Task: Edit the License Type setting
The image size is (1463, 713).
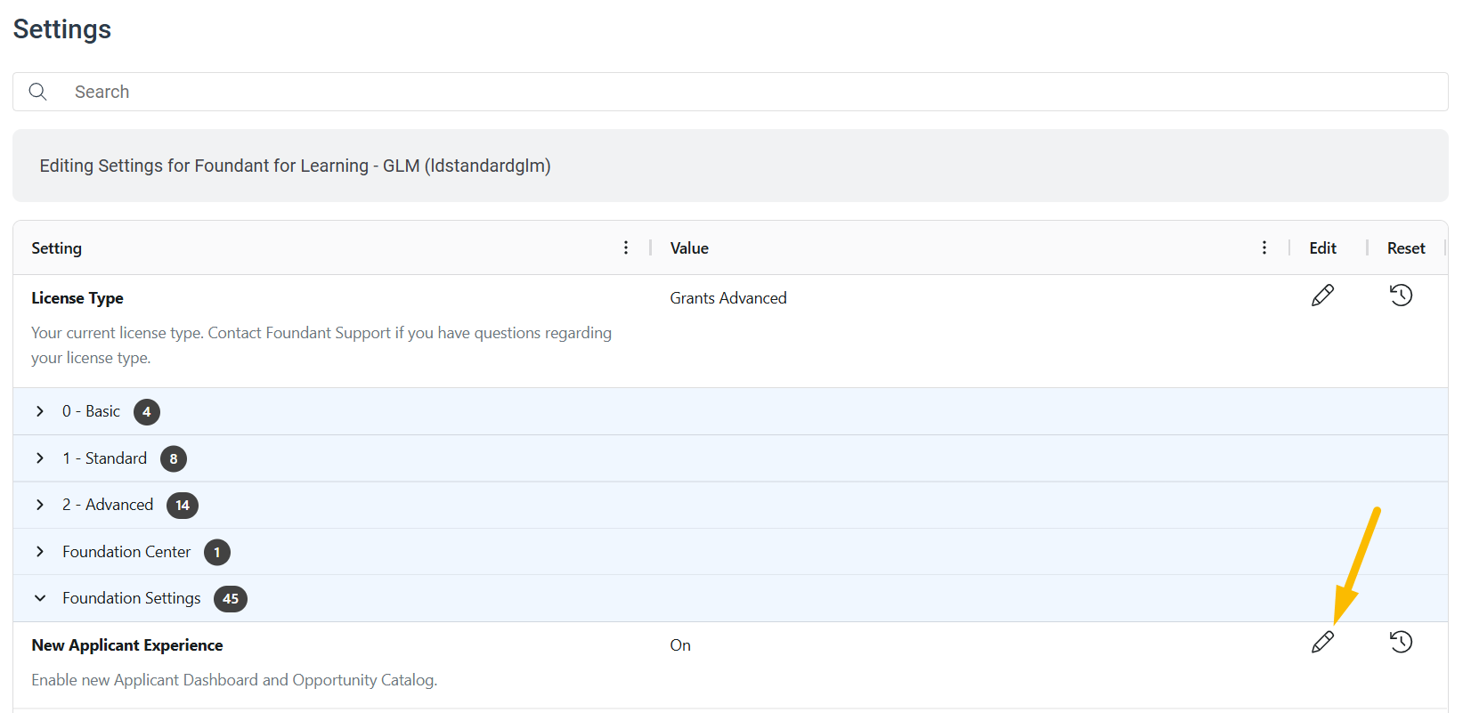Action: (1323, 296)
